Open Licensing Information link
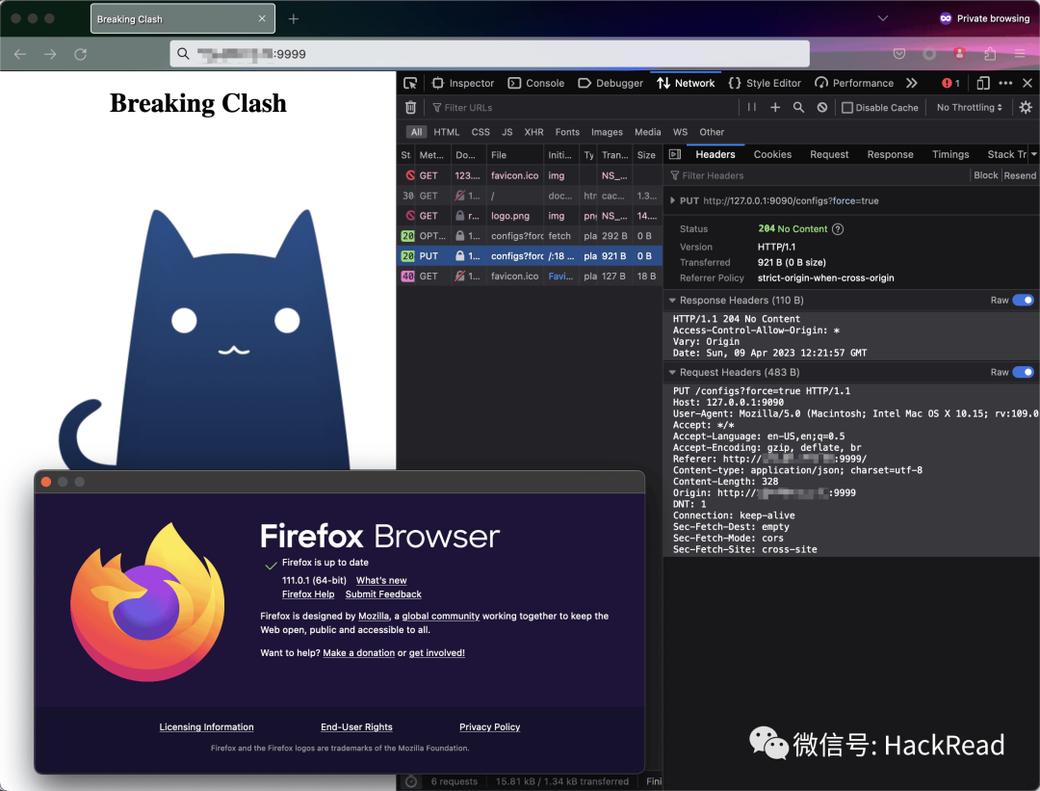 (206, 727)
